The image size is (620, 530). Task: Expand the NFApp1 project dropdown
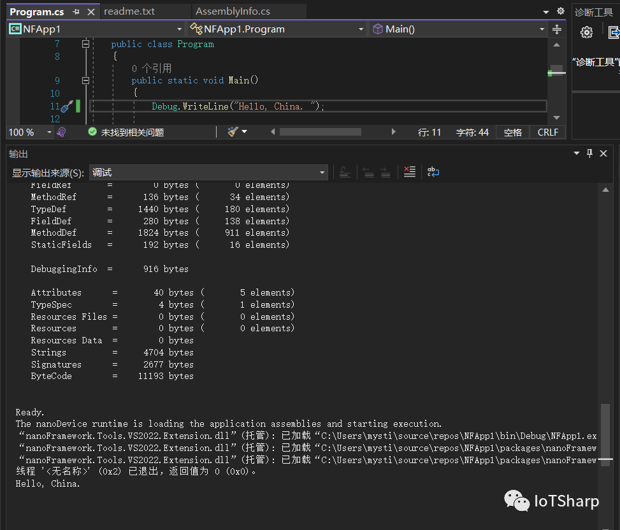click(x=179, y=29)
